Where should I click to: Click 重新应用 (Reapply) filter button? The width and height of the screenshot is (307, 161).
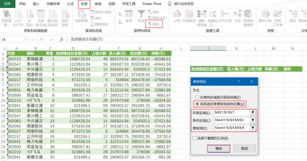point(156,18)
